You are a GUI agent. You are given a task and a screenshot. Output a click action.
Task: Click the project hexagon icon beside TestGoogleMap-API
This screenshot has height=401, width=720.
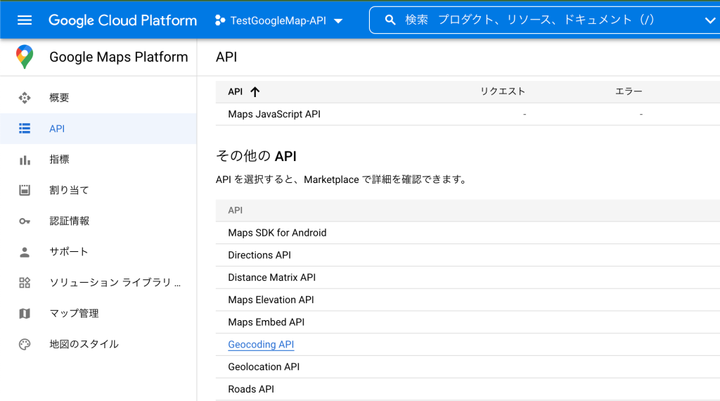(x=220, y=20)
